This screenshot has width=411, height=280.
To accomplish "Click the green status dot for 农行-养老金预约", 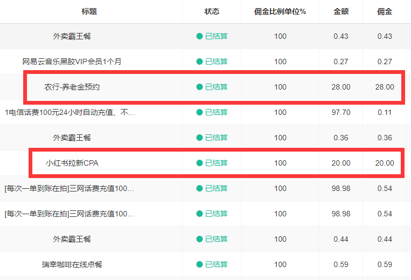I will (x=200, y=87).
